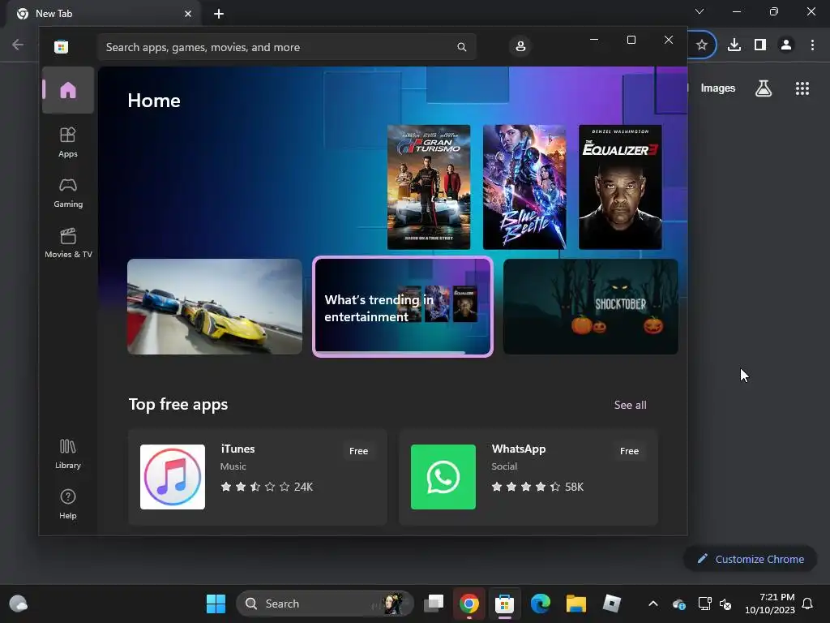Toggle Chrome side panel icon
The image size is (830, 623).
[760, 45]
